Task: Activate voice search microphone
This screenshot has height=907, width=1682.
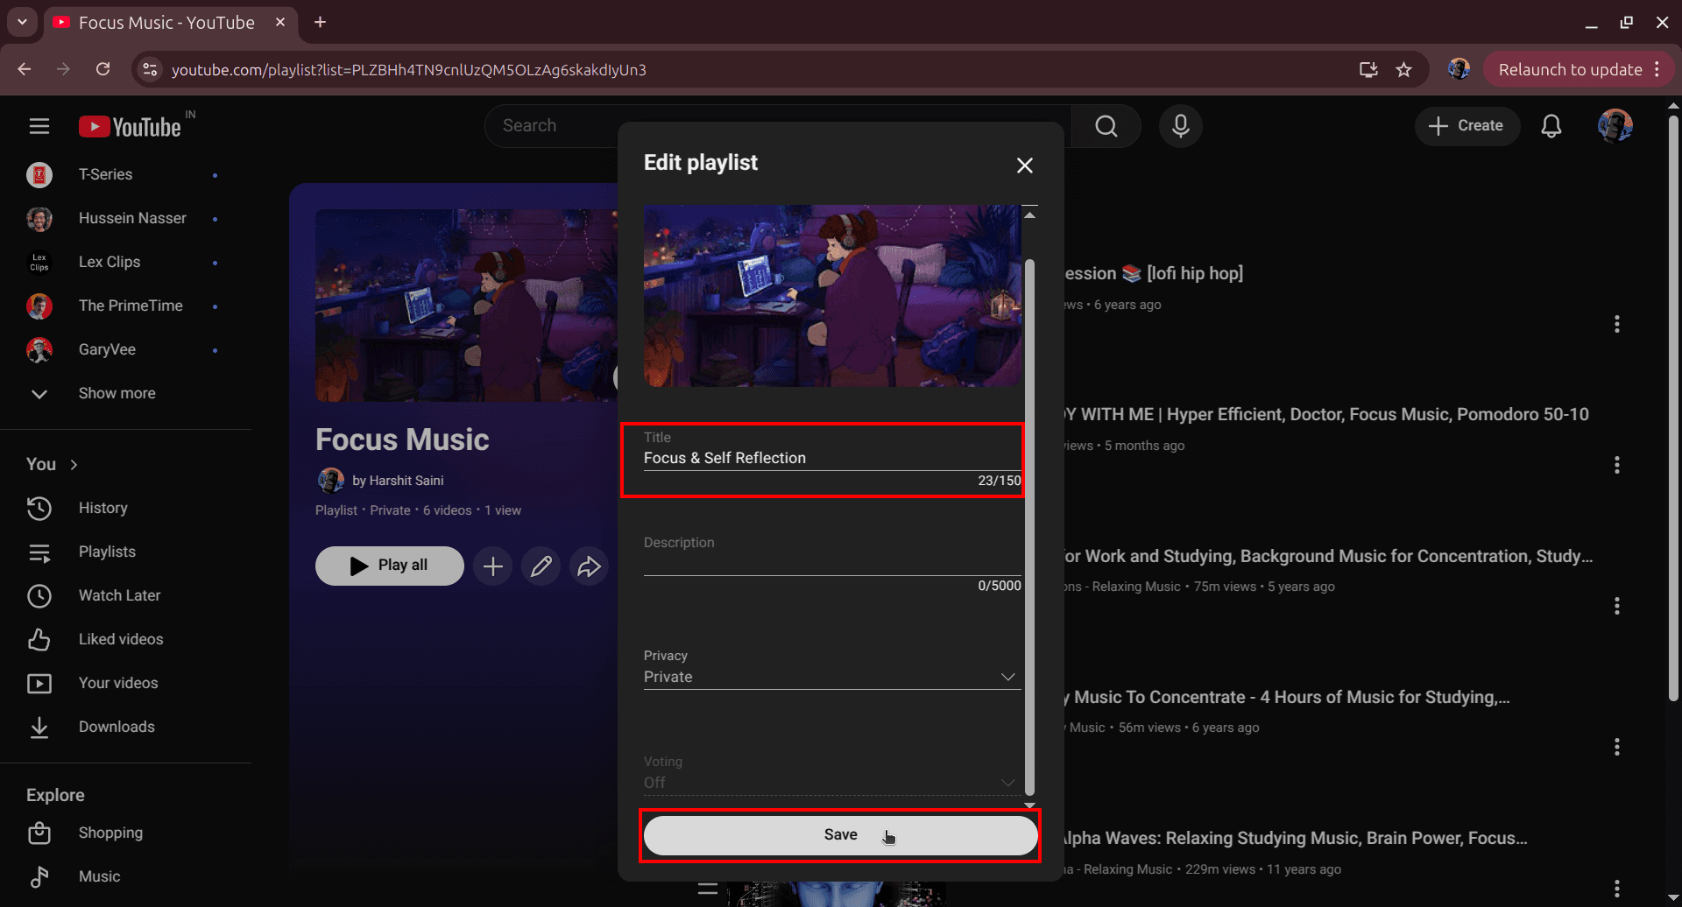Action: coord(1181,126)
